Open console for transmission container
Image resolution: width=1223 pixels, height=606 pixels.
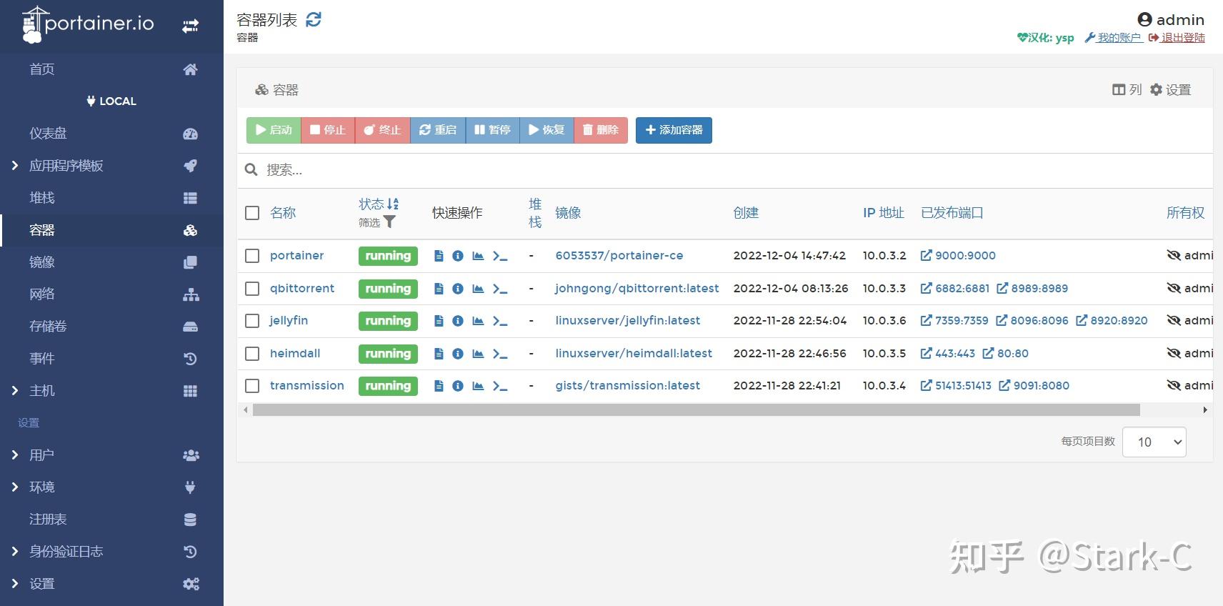(x=500, y=386)
